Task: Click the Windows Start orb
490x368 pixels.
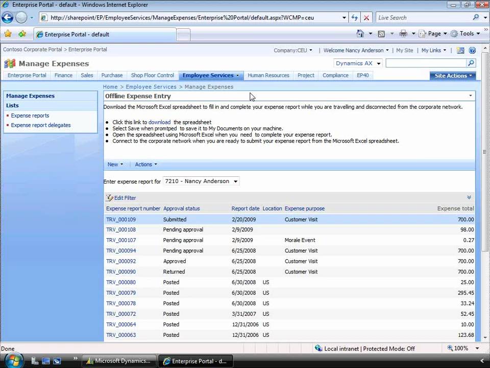Action: (x=14, y=360)
